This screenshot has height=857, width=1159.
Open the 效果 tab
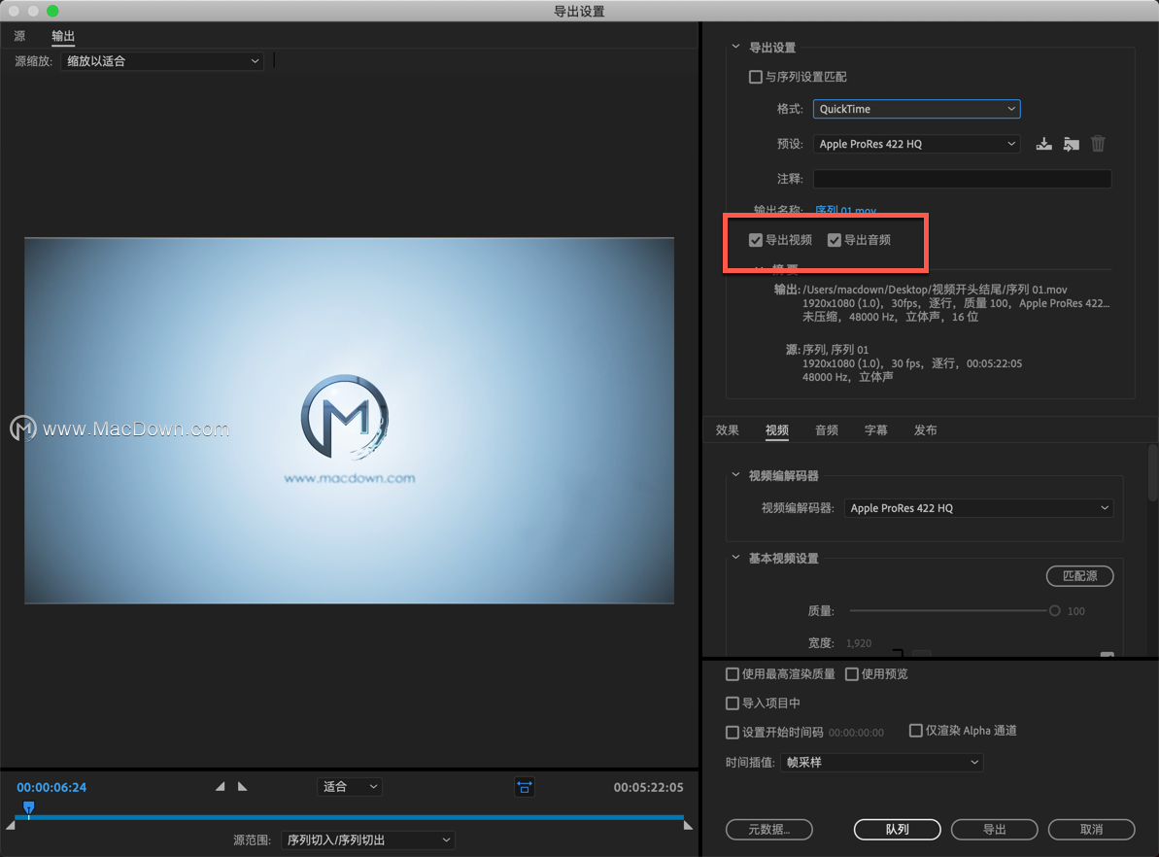728,430
